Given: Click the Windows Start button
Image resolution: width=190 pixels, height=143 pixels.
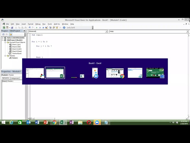Looking at the screenshot, I should pos(3,122).
